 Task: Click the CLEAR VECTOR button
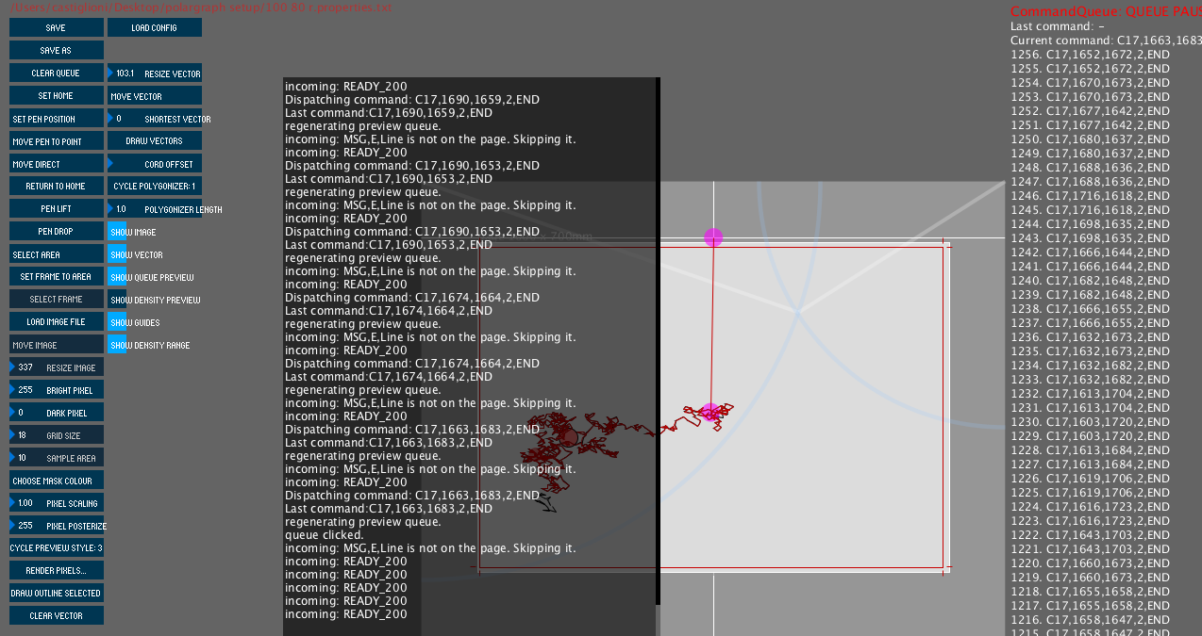pyautogui.click(x=56, y=616)
